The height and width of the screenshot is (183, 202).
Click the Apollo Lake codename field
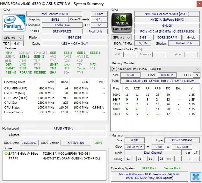tap(62, 25)
